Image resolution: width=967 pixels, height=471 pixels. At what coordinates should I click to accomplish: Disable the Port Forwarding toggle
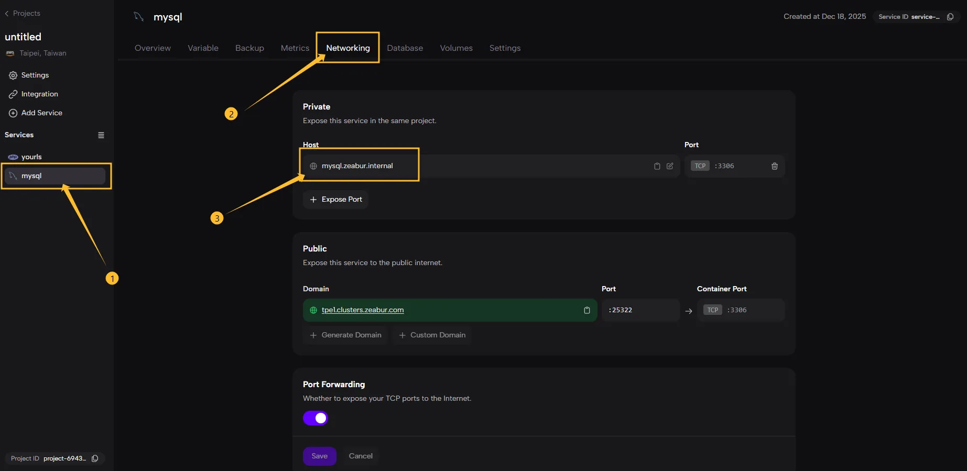(316, 418)
